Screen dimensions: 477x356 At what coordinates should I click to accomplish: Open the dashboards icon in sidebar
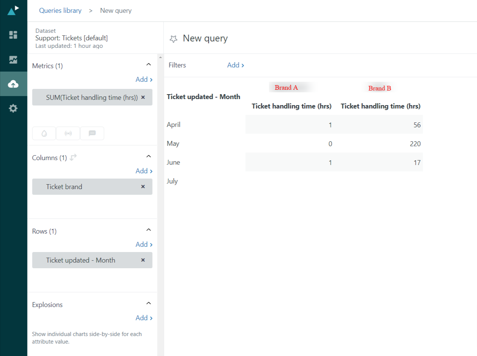coord(13,35)
